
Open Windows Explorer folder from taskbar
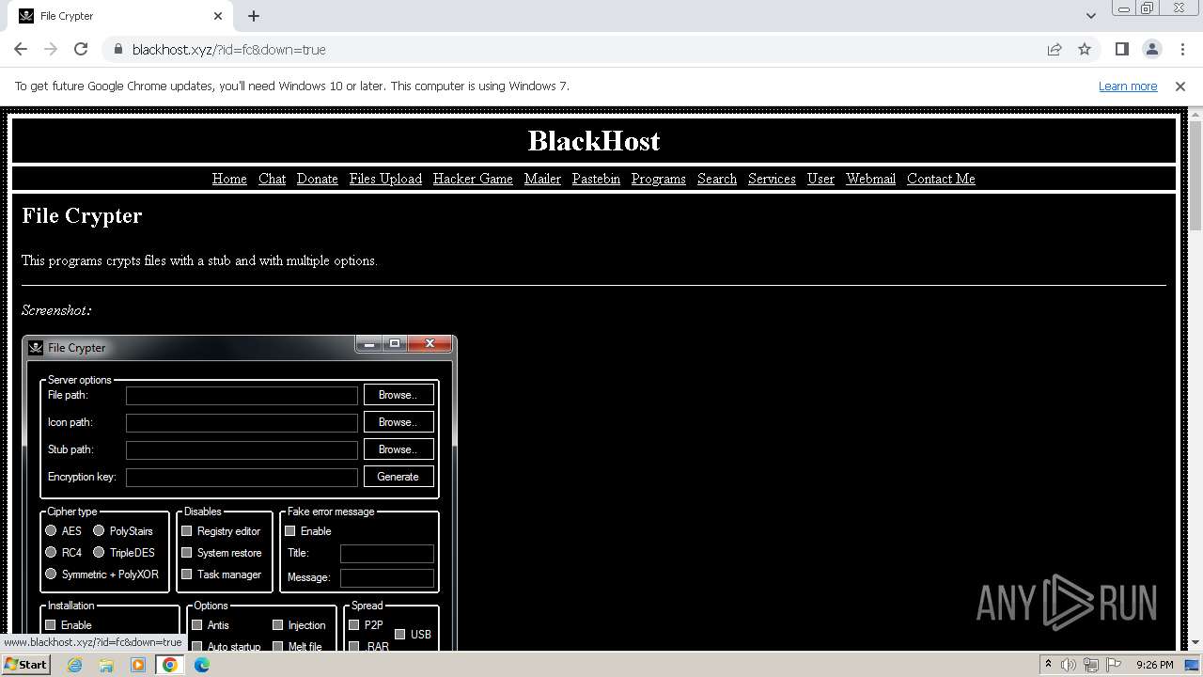106,665
